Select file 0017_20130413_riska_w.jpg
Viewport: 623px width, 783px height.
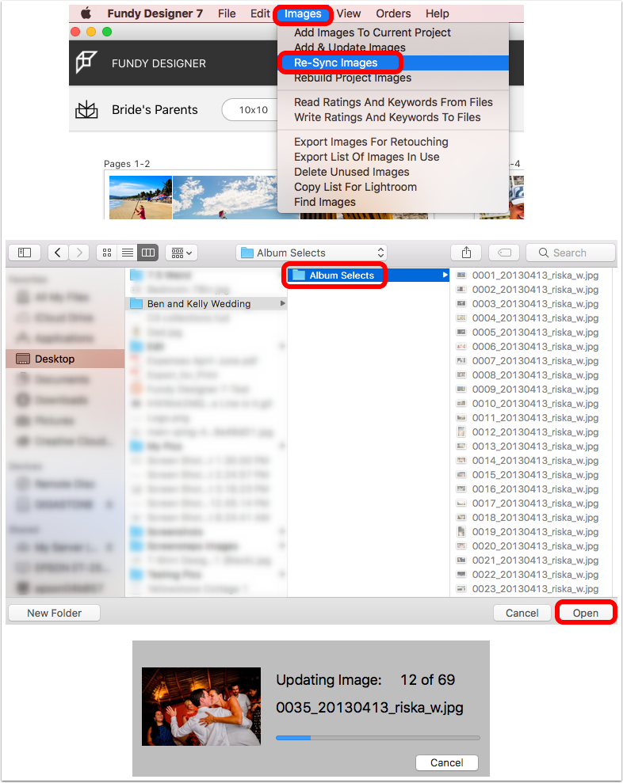pyautogui.click(x=535, y=504)
